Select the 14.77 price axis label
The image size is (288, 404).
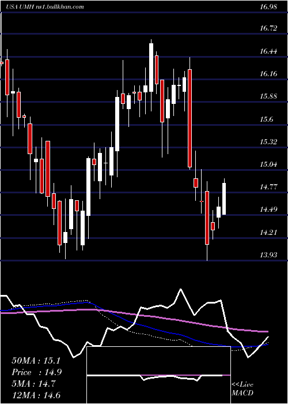(x=268, y=187)
